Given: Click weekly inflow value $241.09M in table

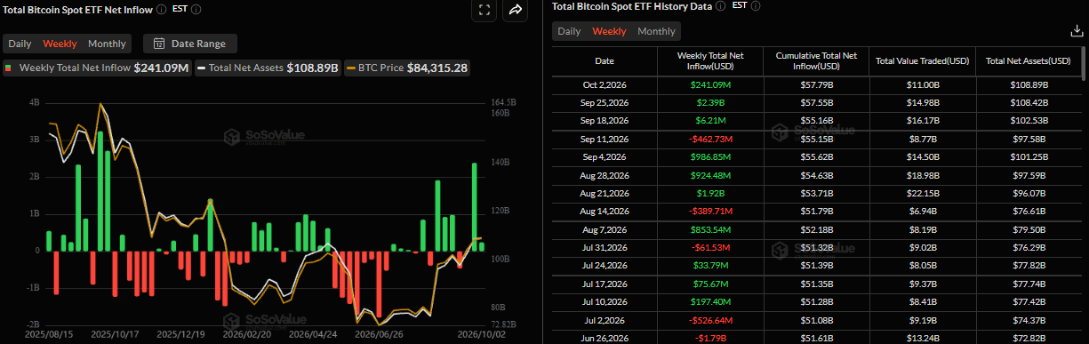Looking at the screenshot, I should pos(709,85).
